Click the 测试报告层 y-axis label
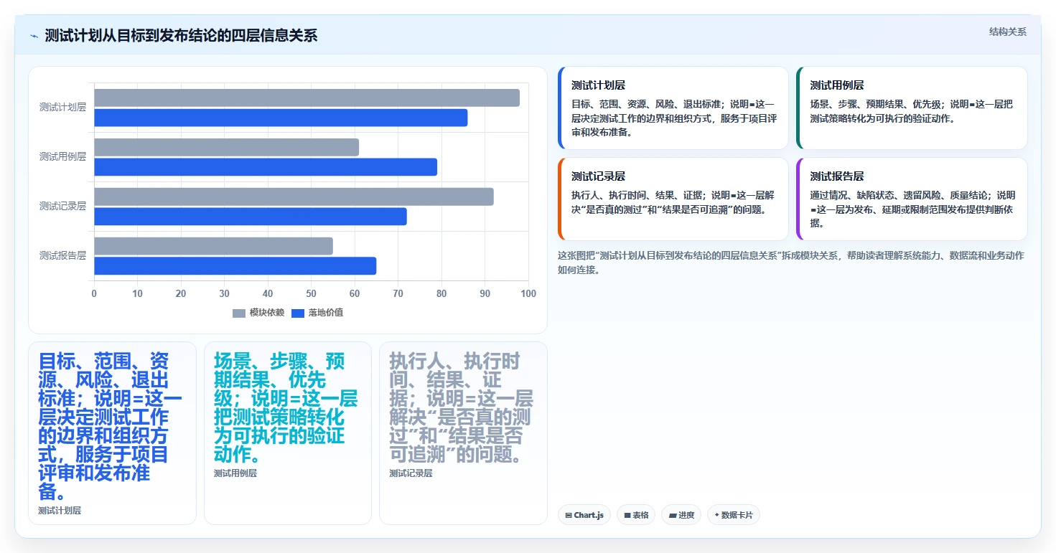The image size is (1056, 553). tap(62, 255)
